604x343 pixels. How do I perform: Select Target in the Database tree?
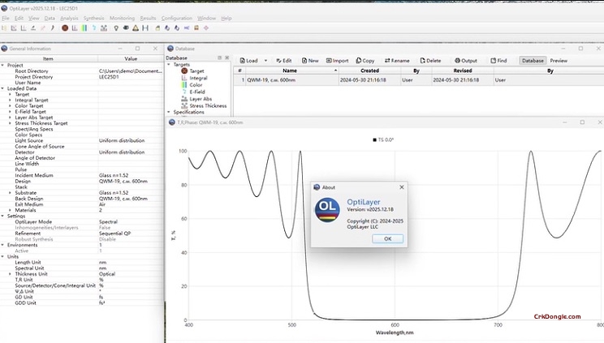196,71
